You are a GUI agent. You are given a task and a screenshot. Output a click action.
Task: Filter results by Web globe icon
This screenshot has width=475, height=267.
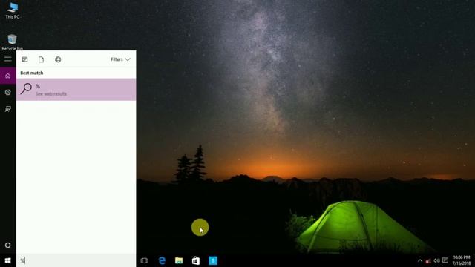[58, 59]
